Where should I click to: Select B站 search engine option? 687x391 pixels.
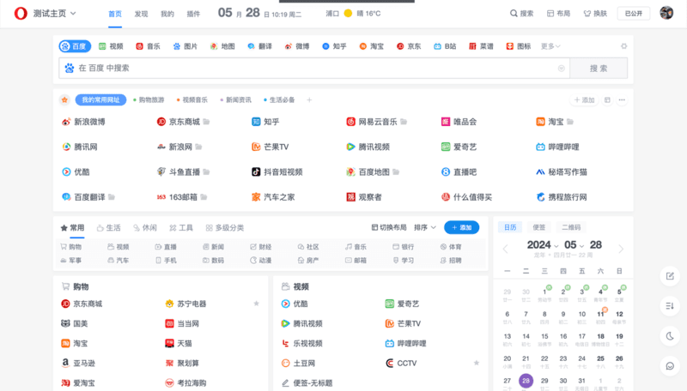[x=445, y=46]
